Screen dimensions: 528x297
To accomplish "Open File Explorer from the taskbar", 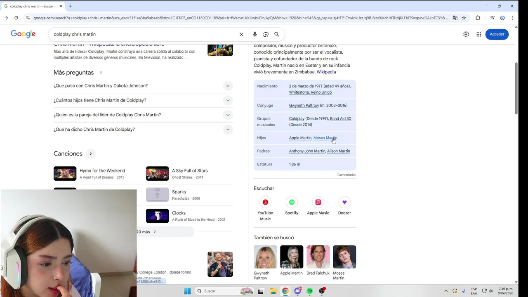I will [273, 291].
